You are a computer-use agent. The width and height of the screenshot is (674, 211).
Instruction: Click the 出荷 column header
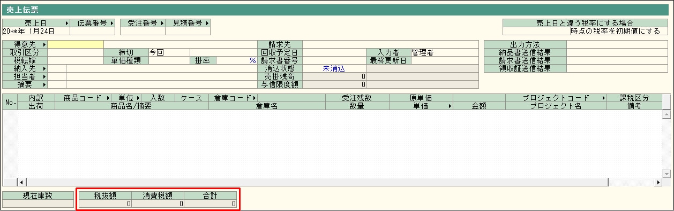tap(36, 106)
